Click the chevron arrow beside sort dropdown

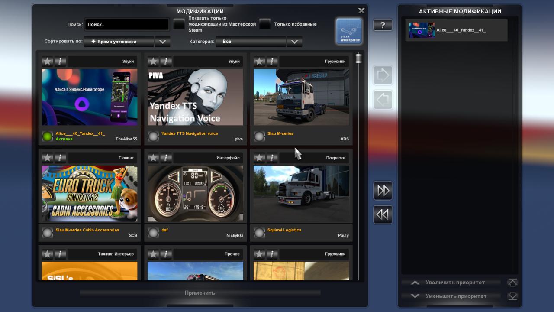(162, 42)
